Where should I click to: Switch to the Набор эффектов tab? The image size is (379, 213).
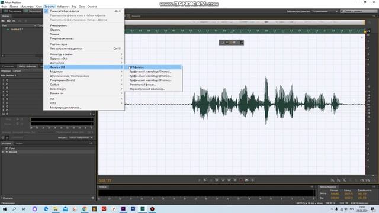pos(27,66)
